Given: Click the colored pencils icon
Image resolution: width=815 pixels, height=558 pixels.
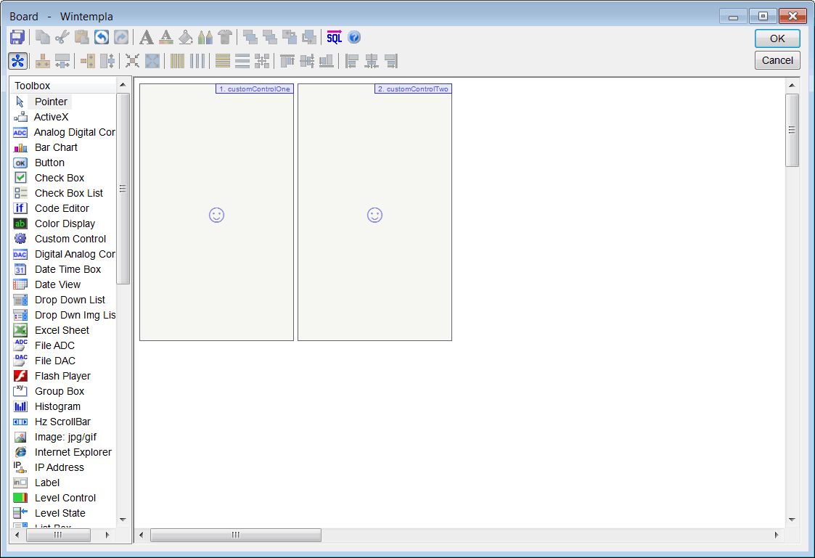Looking at the screenshot, I should [205, 38].
